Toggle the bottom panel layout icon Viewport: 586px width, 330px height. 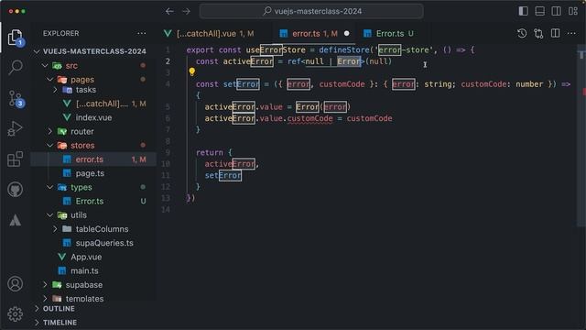(x=539, y=11)
